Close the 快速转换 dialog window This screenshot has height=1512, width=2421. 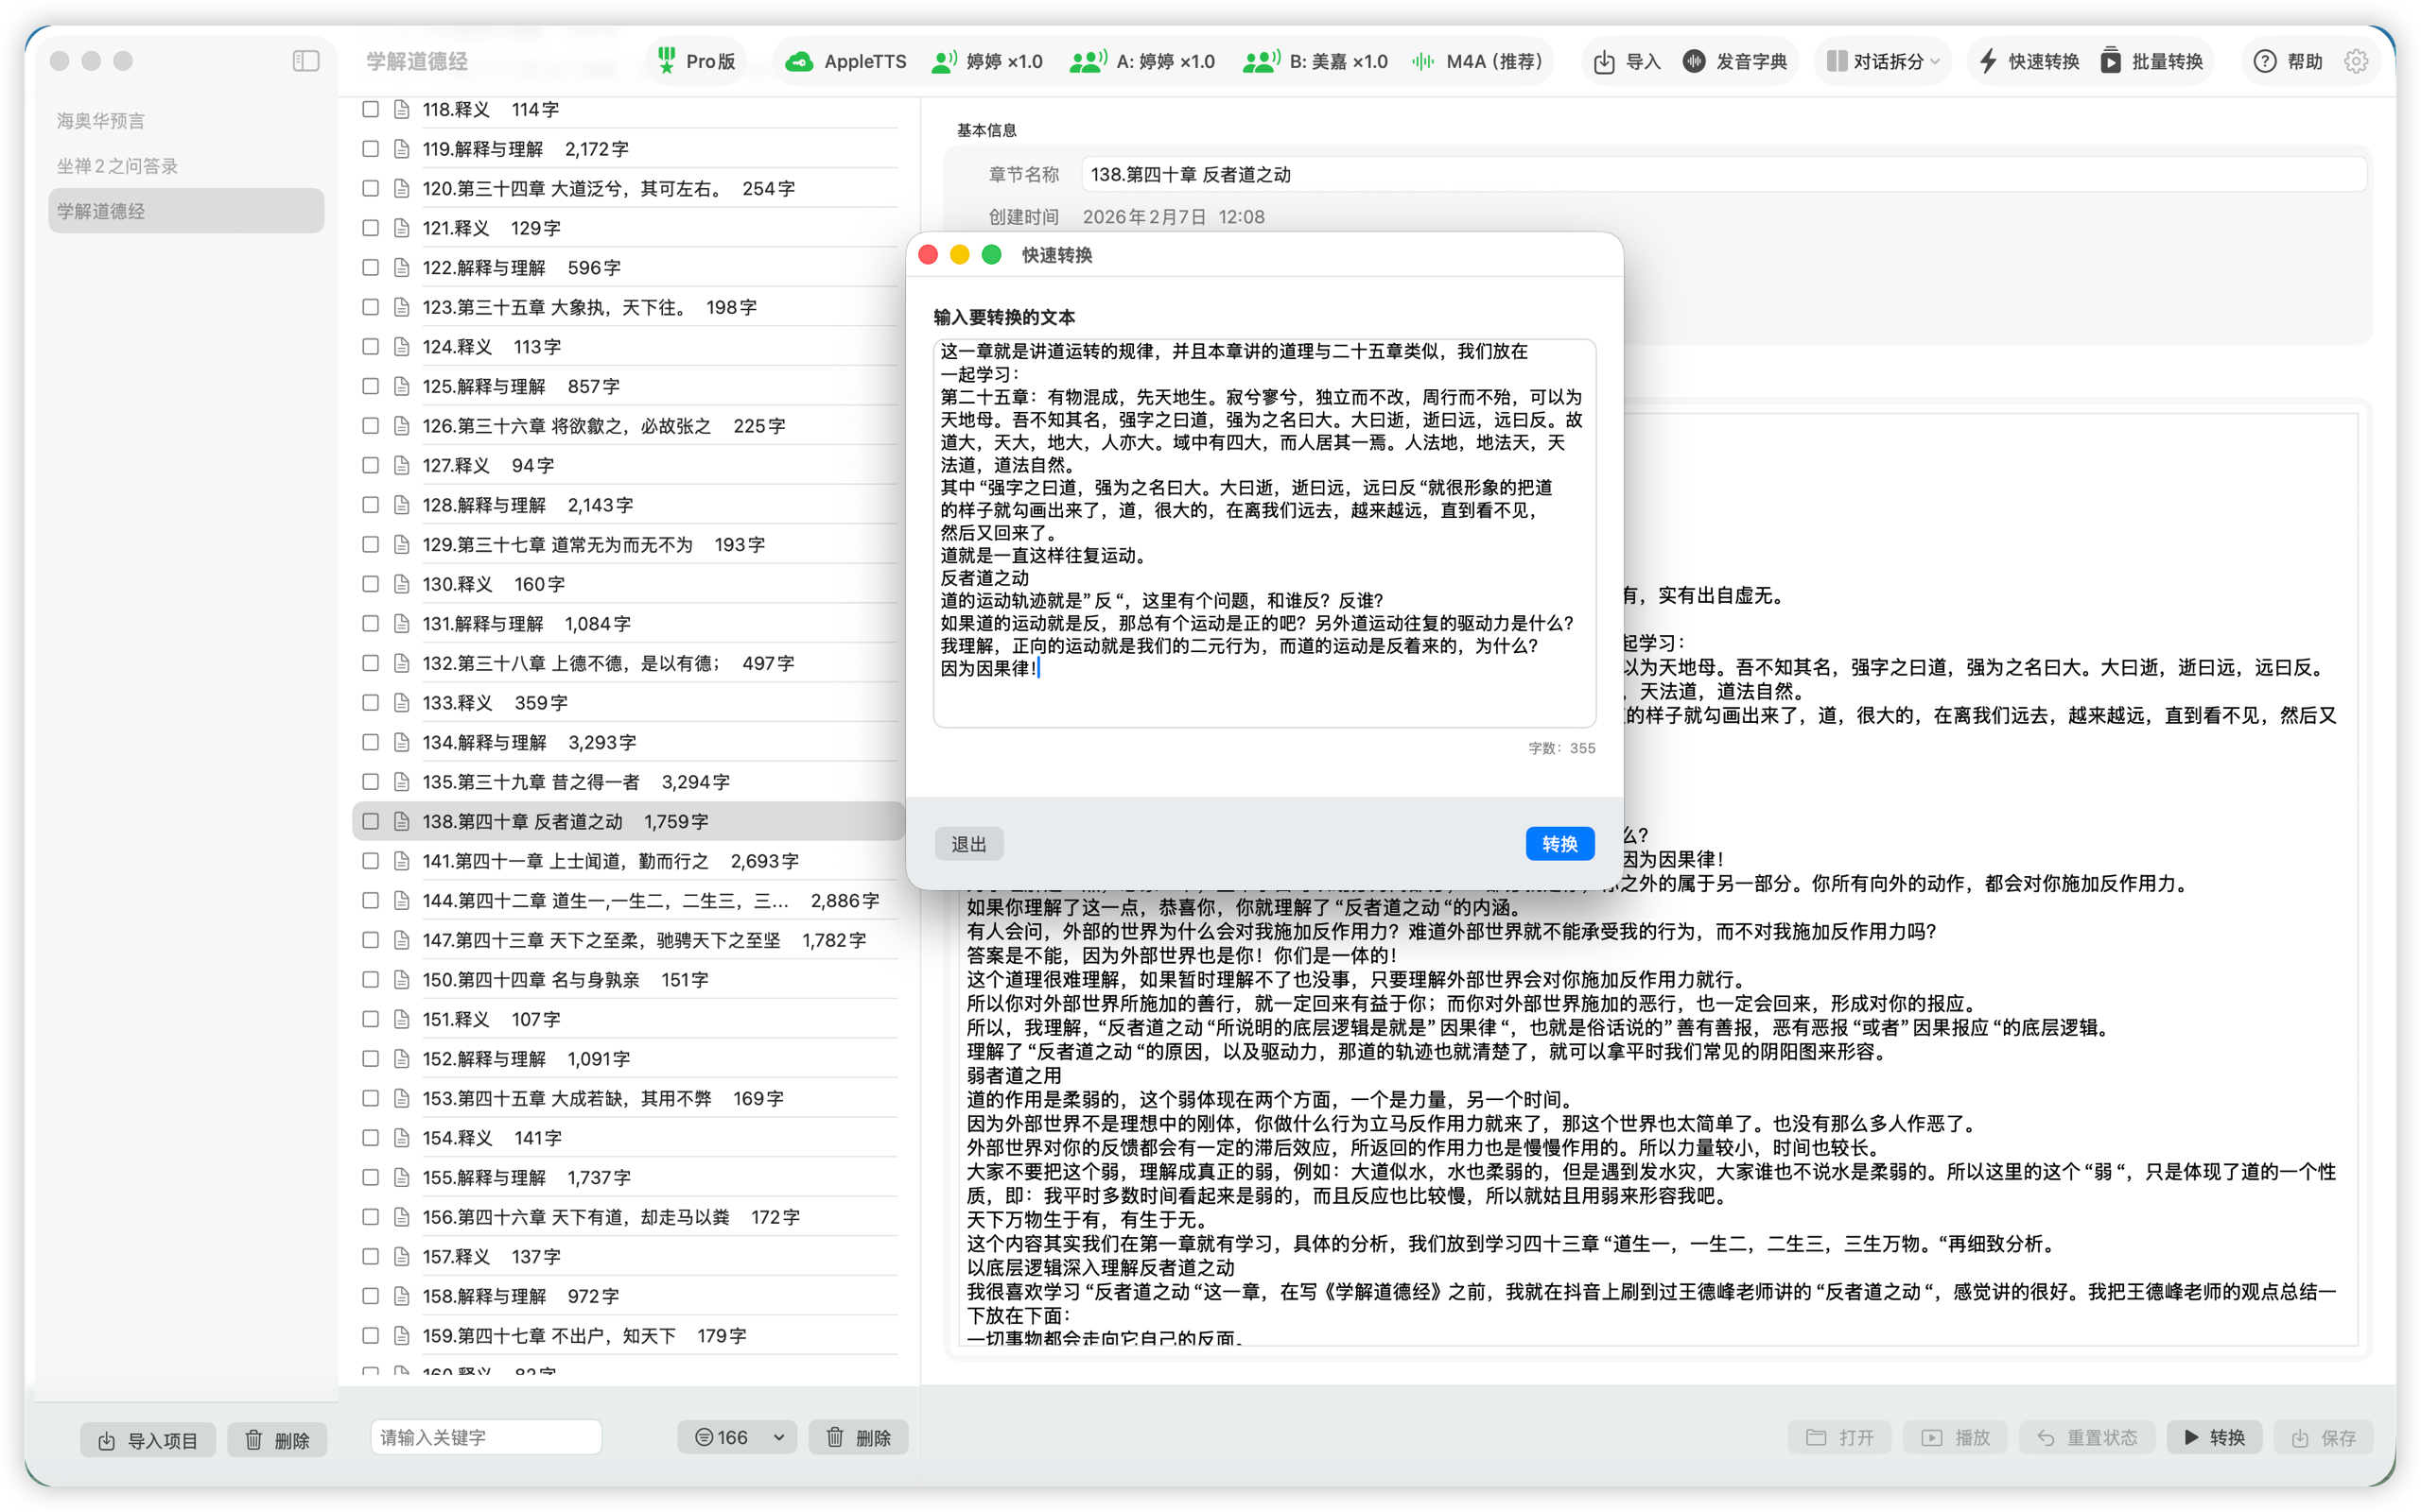(928, 255)
